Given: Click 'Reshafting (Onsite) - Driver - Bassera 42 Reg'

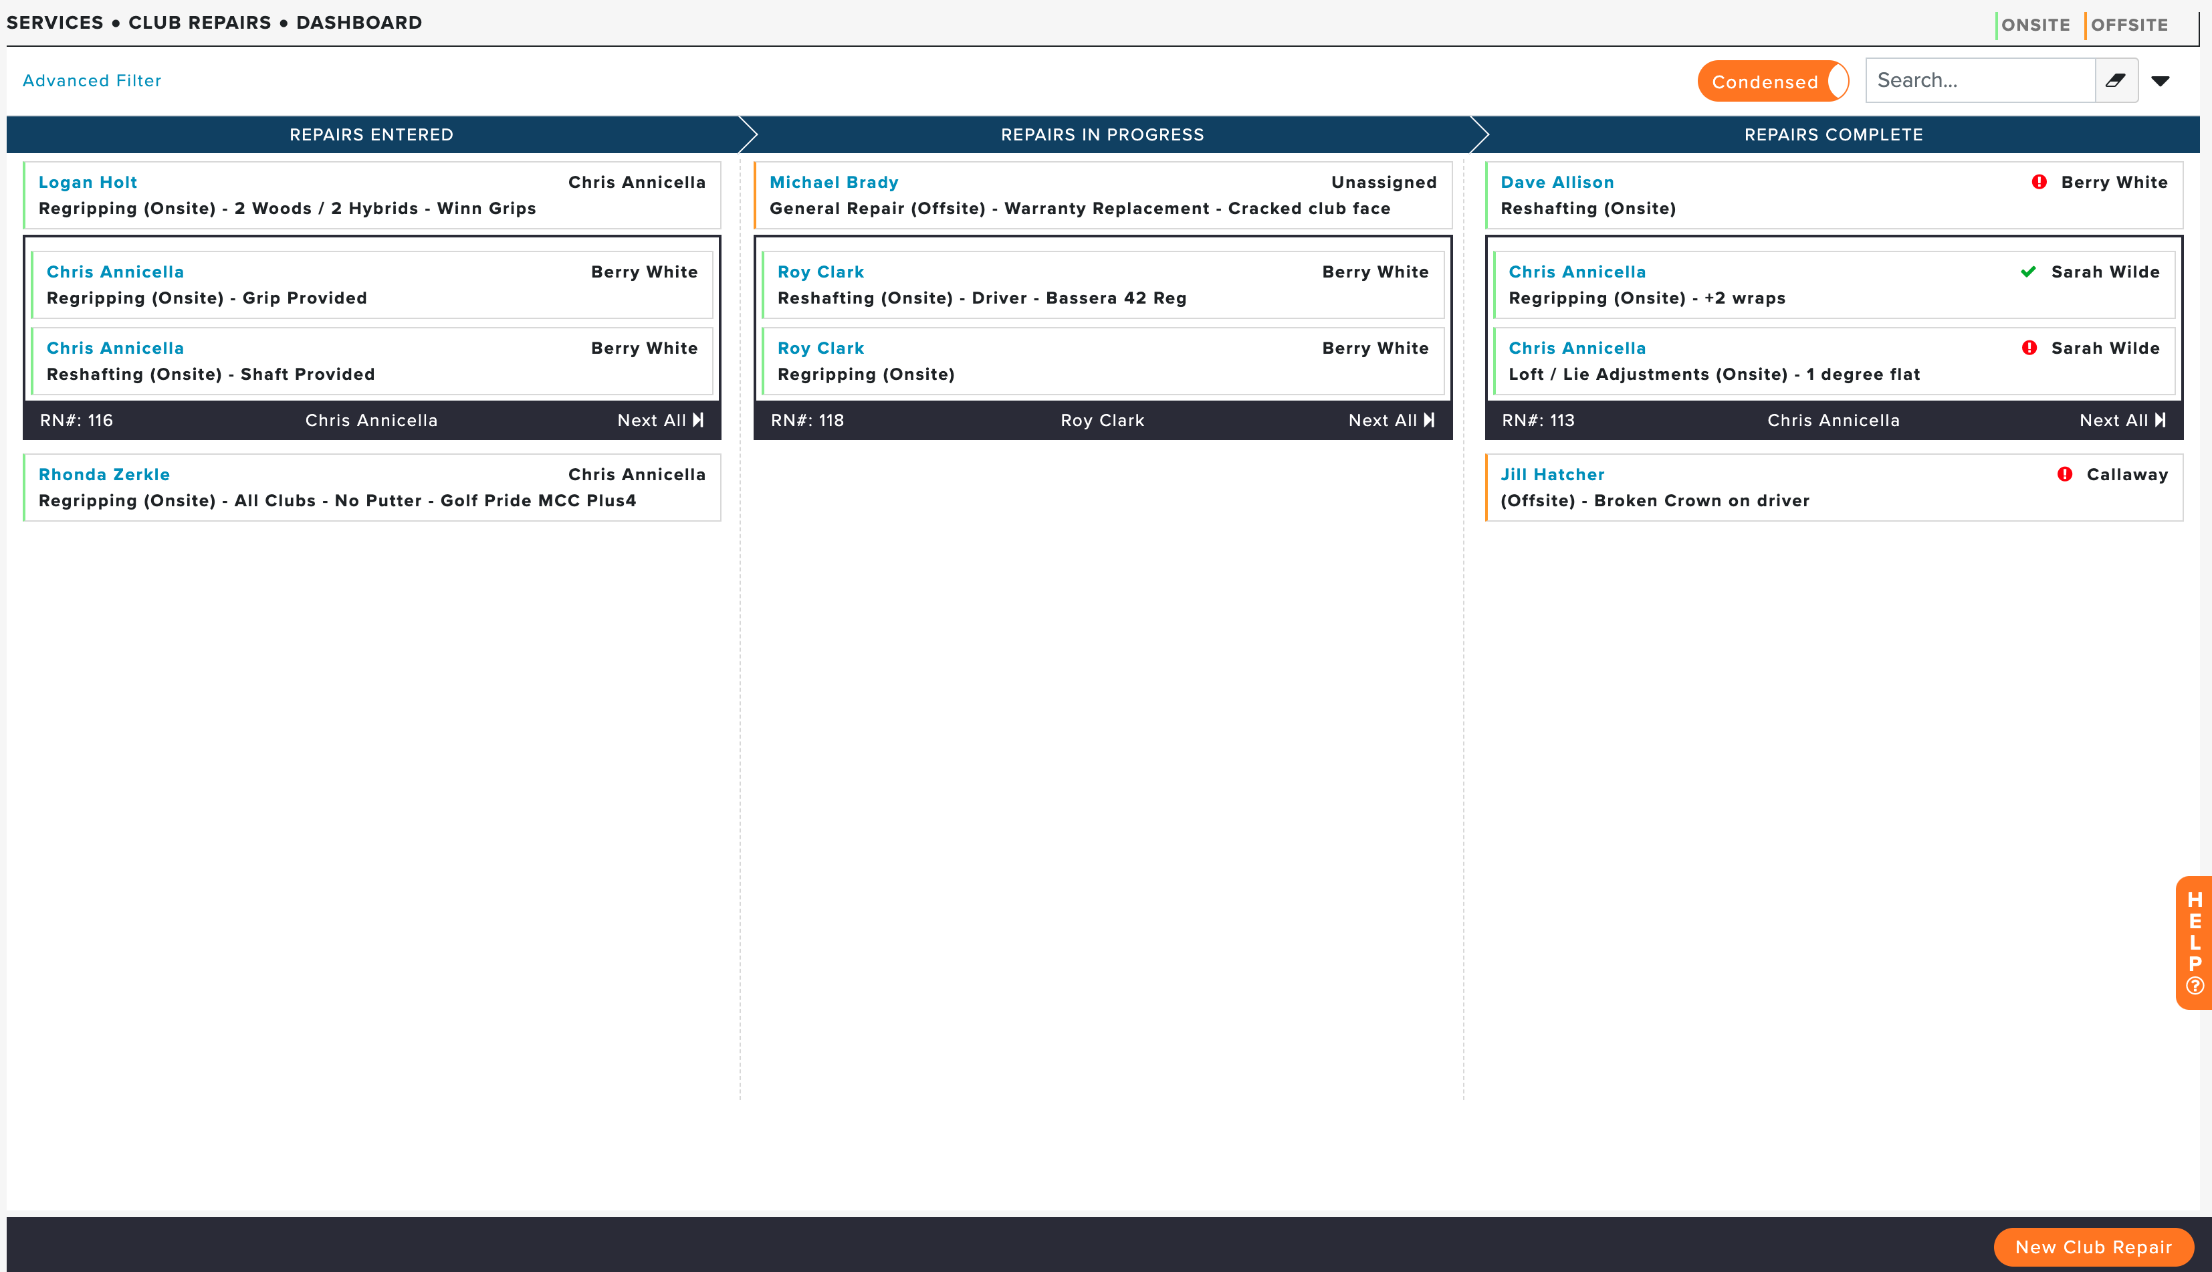Looking at the screenshot, I should tap(982, 298).
